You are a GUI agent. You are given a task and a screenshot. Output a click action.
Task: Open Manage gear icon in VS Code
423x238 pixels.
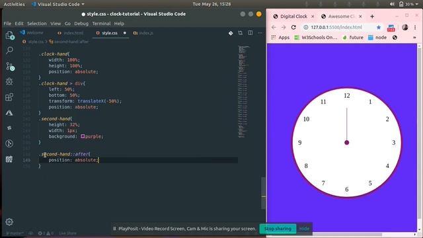tap(9, 222)
